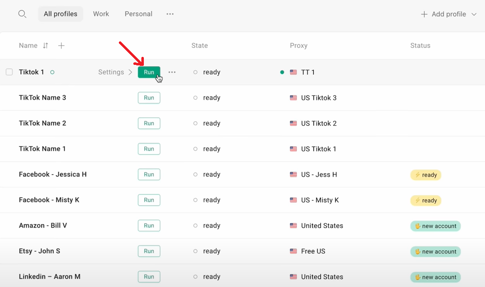Sort profiles by name arrows icon
The image size is (485, 287).
[45, 46]
